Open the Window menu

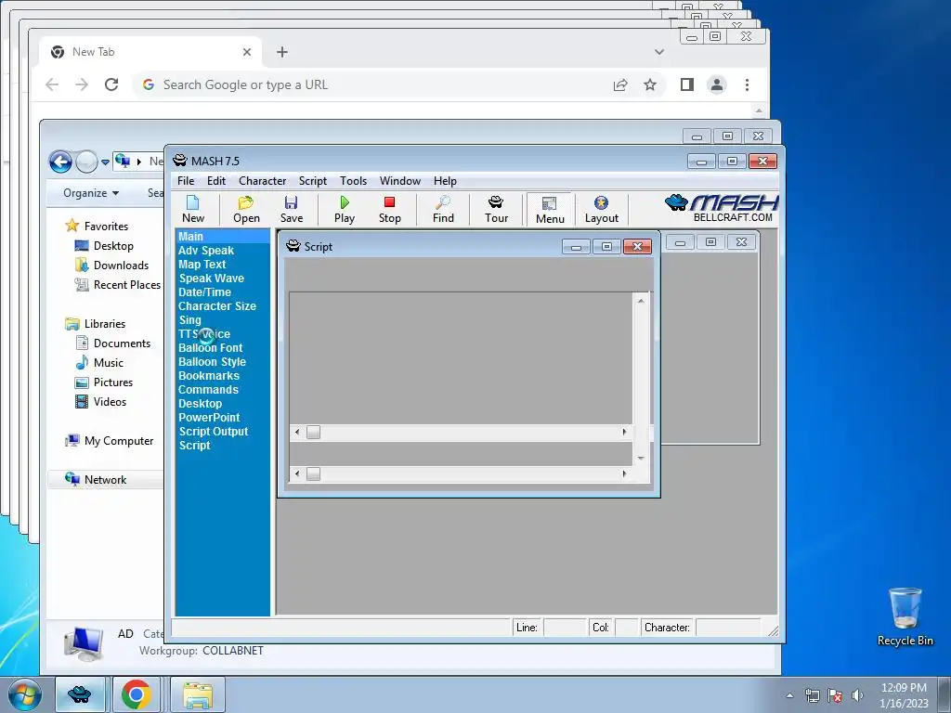[x=399, y=181]
